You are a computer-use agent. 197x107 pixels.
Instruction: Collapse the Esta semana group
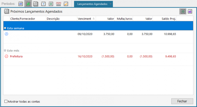pos(5,28)
